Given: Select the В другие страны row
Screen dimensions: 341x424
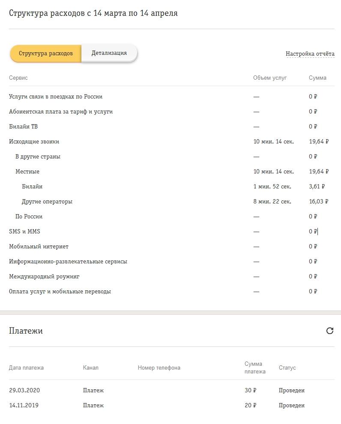Looking at the screenshot, I should point(172,157).
